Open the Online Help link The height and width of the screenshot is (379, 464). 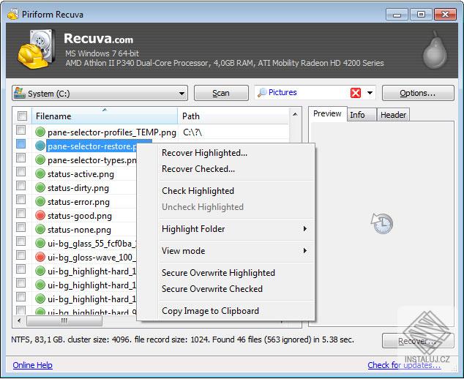32,365
